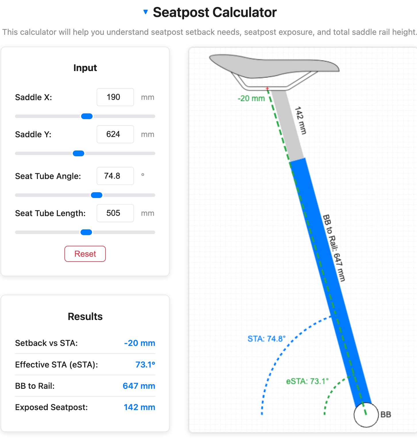Select the Seat Tube Length input field
This screenshot has height=438, width=417.
(115, 213)
